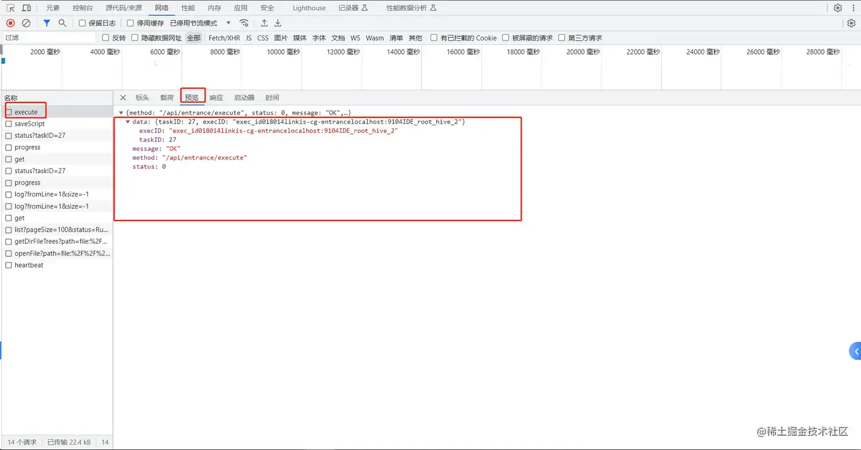The height and width of the screenshot is (450, 861).
Task: Select the saveScript request row
Action: coord(56,124)
